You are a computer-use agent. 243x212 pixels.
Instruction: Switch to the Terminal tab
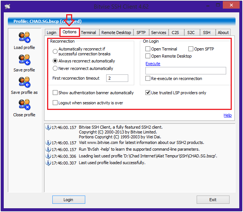(x=89, y=33)
